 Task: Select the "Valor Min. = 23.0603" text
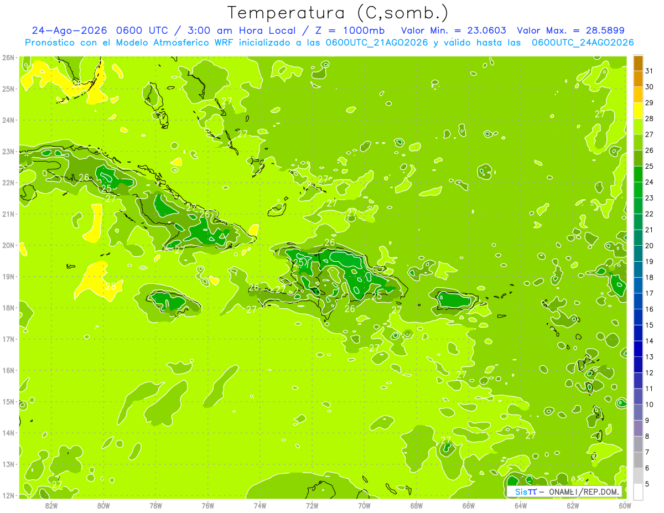pyautogui.click(x=454, y=30)
